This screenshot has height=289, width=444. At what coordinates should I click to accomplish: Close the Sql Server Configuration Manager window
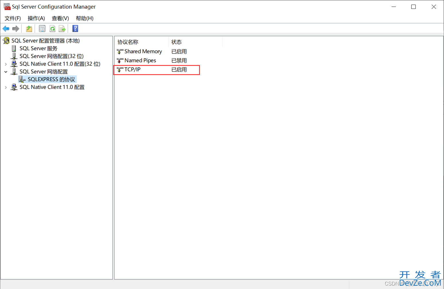click(x=434, y=7)
